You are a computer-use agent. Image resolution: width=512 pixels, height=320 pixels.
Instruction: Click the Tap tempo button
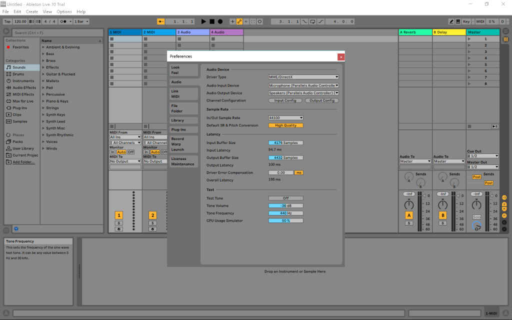pos(7,21)
